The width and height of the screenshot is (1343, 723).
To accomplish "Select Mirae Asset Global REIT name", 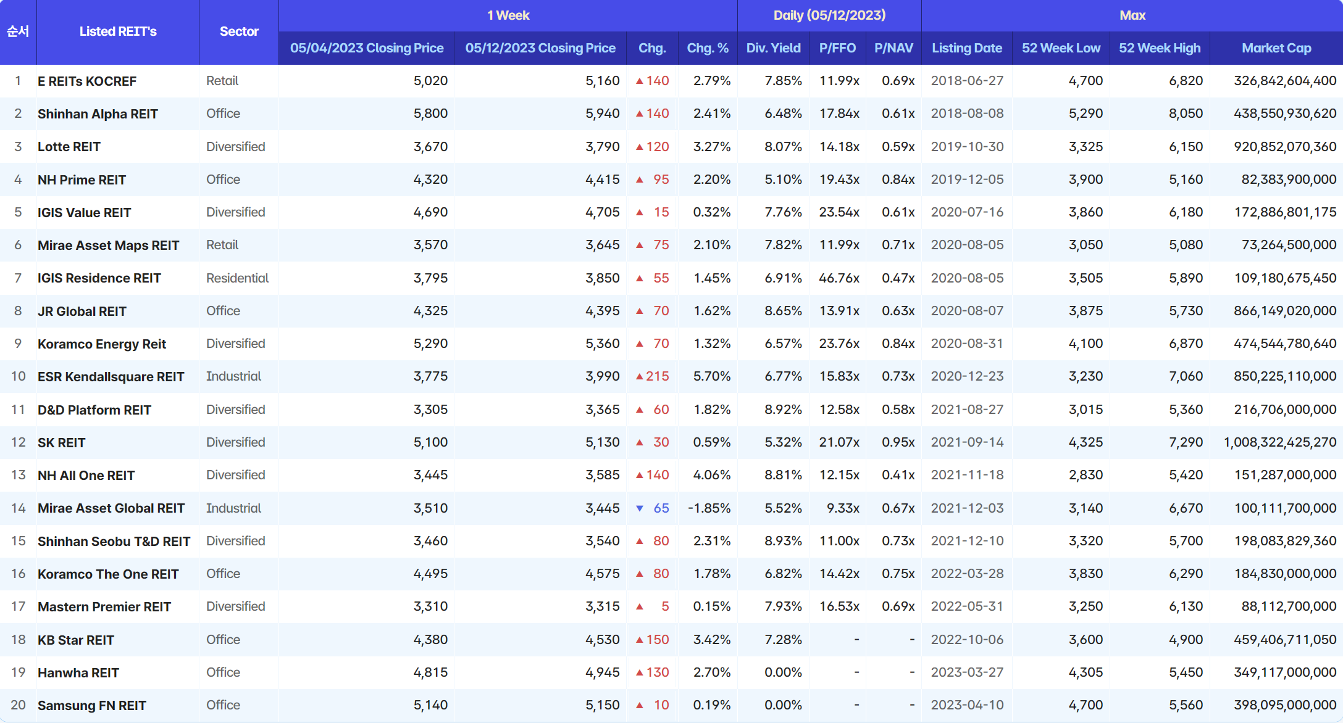I will click(x=111, y=508).
